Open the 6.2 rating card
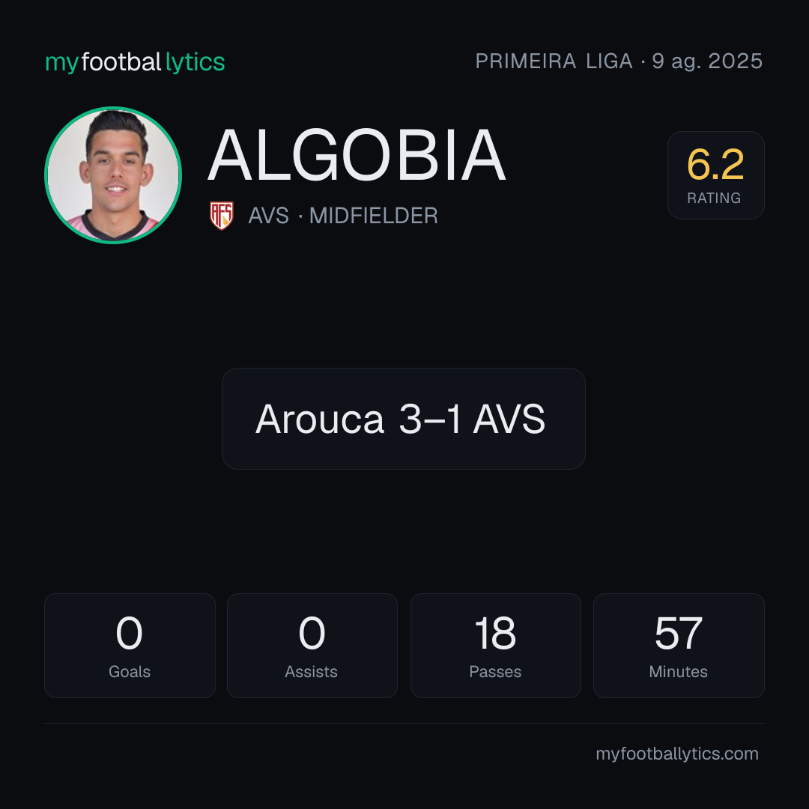 tap(715, 175)
